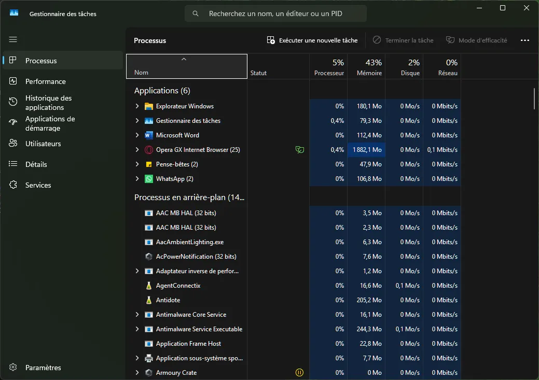The width and height of the screenshot is (539, 380).
Task: Click the Armoury Crate suspended pause icon
Action: tap(299, 372)
